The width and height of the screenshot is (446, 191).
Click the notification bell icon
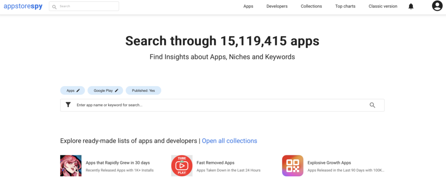click(x=411, y=6)
